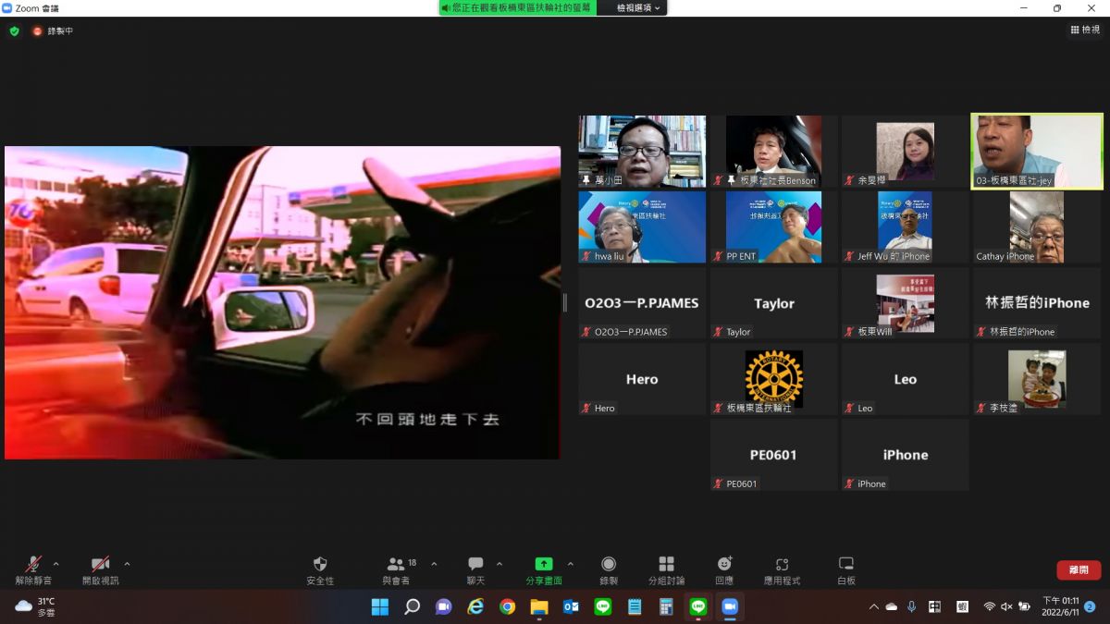Viewport: 1110px width, 624px height.
Task: Select the Taylor participant tile
Action: click(x=774, y=303)
